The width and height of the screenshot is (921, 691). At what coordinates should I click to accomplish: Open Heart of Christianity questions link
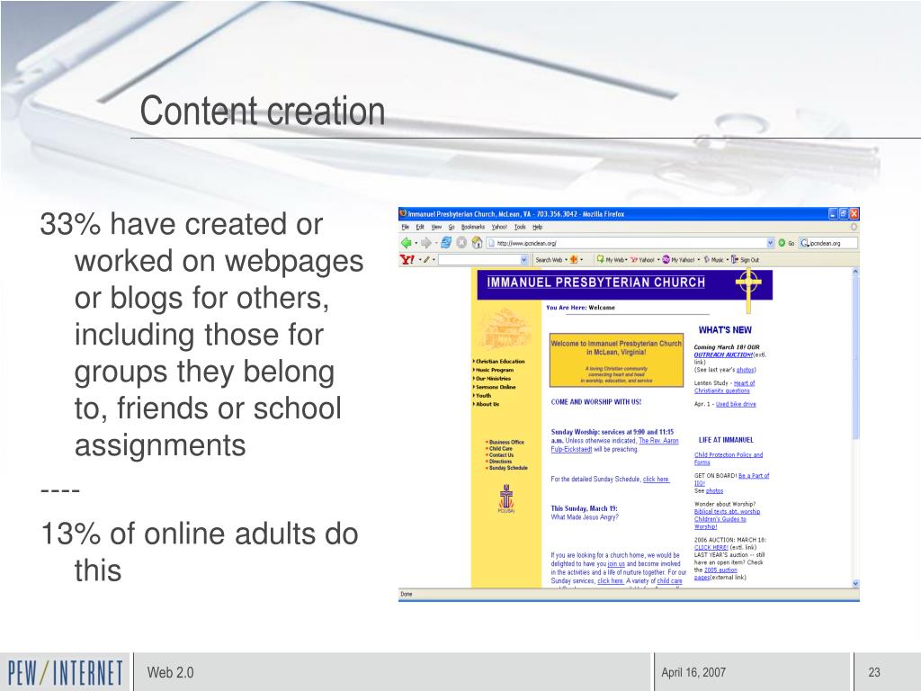(x=725, y=387)
